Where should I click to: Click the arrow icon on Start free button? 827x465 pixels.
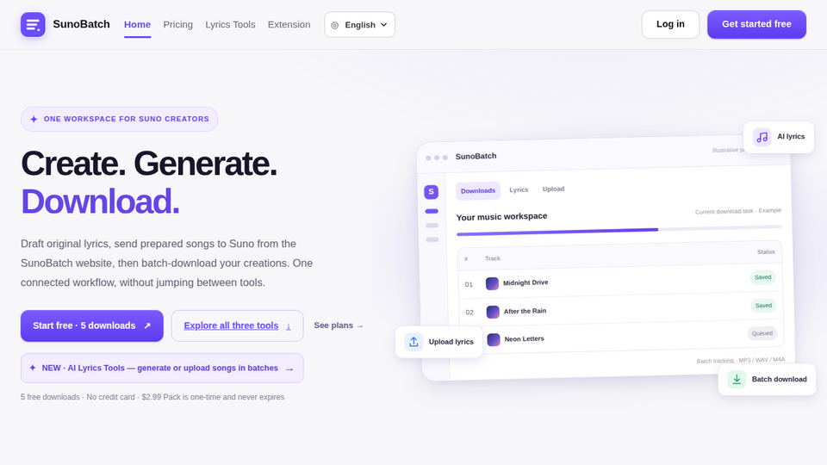(147, 325)
